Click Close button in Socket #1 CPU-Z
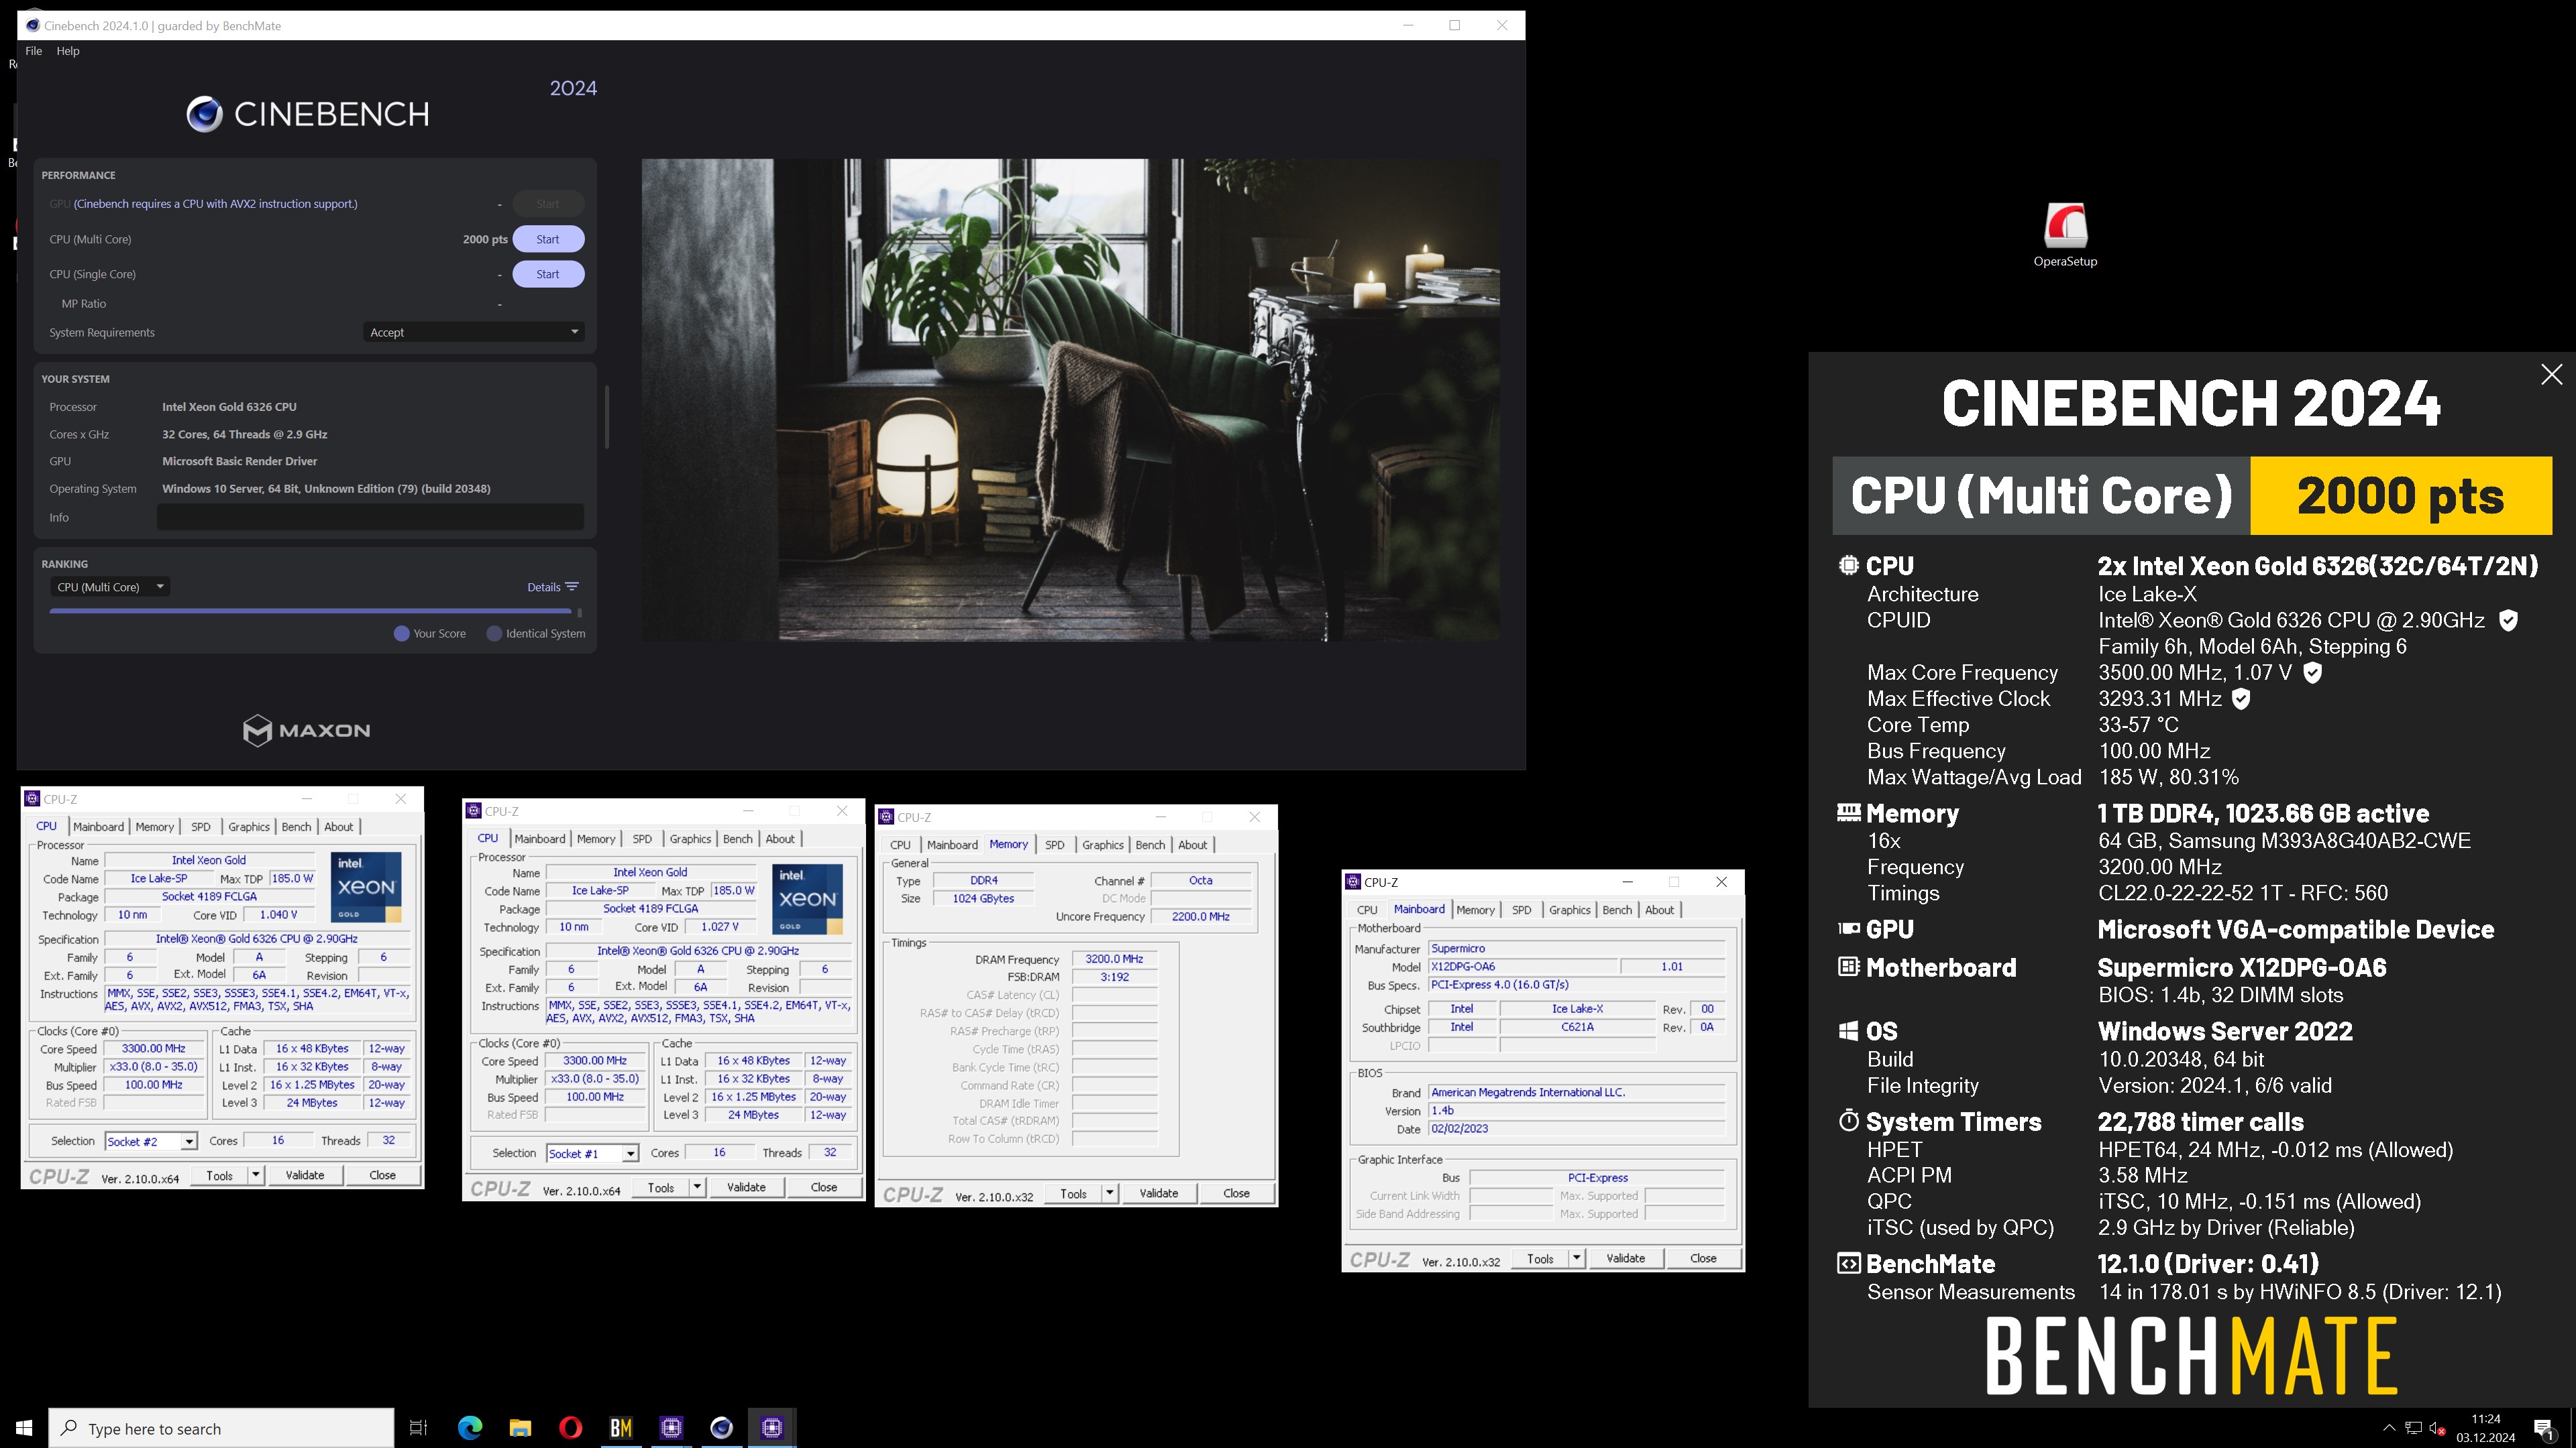2576x1448 pixels. click(x=824, y=1187)
